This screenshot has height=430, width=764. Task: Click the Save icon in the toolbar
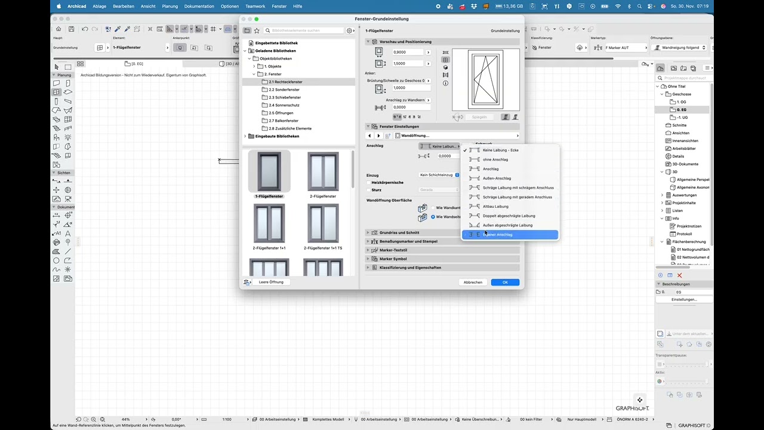coord(71,29)
